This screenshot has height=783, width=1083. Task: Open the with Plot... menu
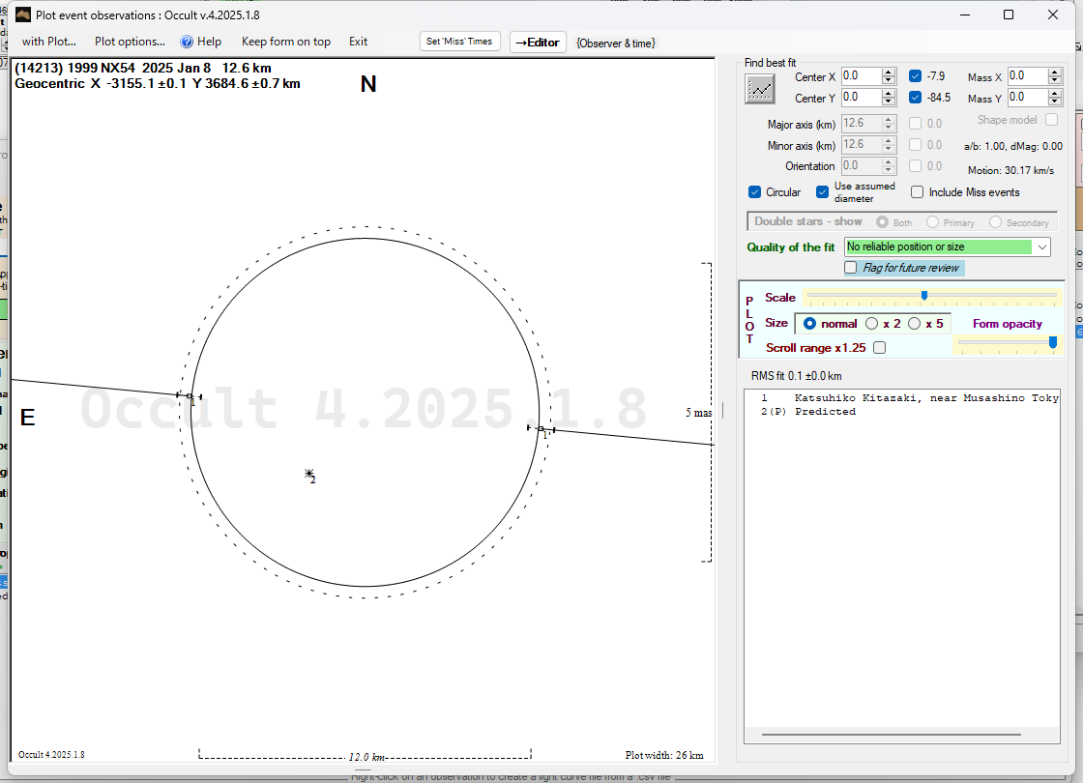[x=48, y=42]
